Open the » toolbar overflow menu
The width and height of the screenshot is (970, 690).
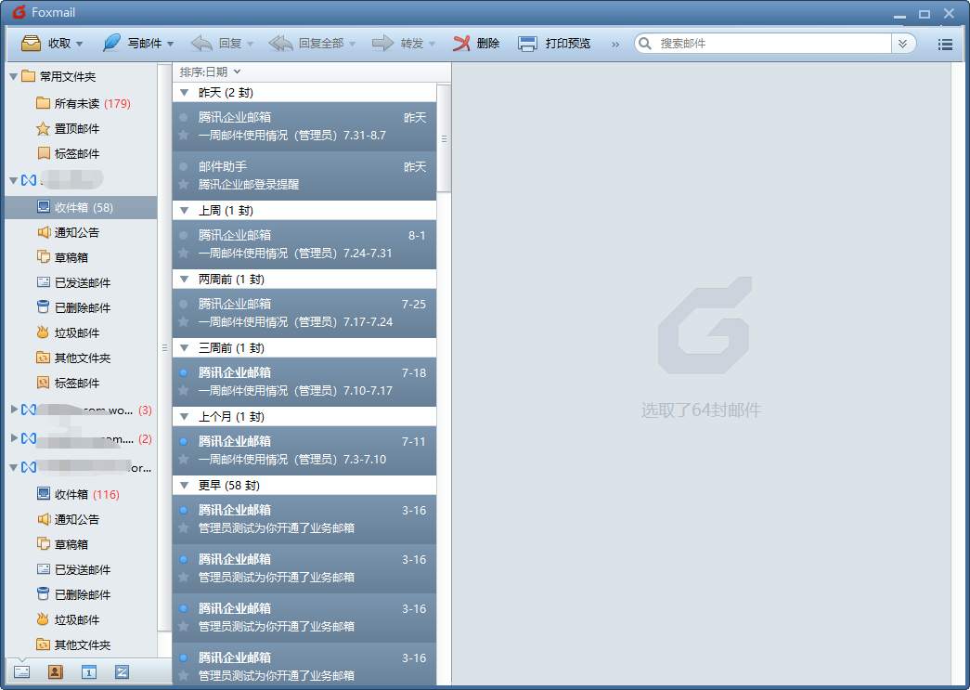(614, 43)
